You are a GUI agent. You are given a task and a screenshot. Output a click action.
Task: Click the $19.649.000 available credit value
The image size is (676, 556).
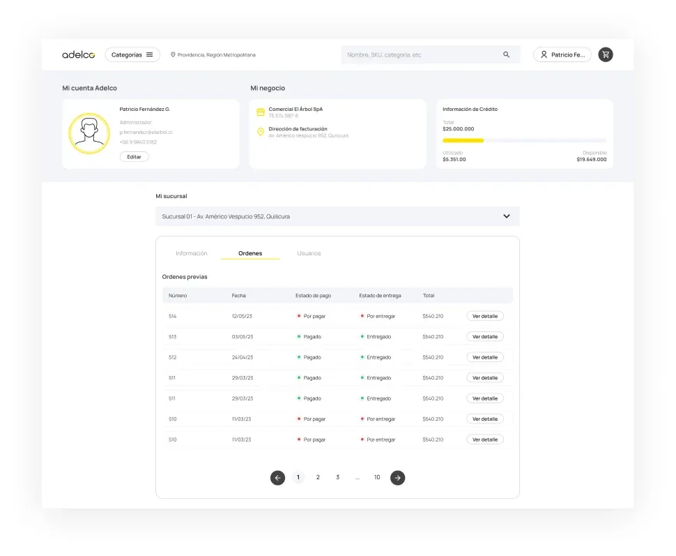pyautogui.click(x=592, y=160)
